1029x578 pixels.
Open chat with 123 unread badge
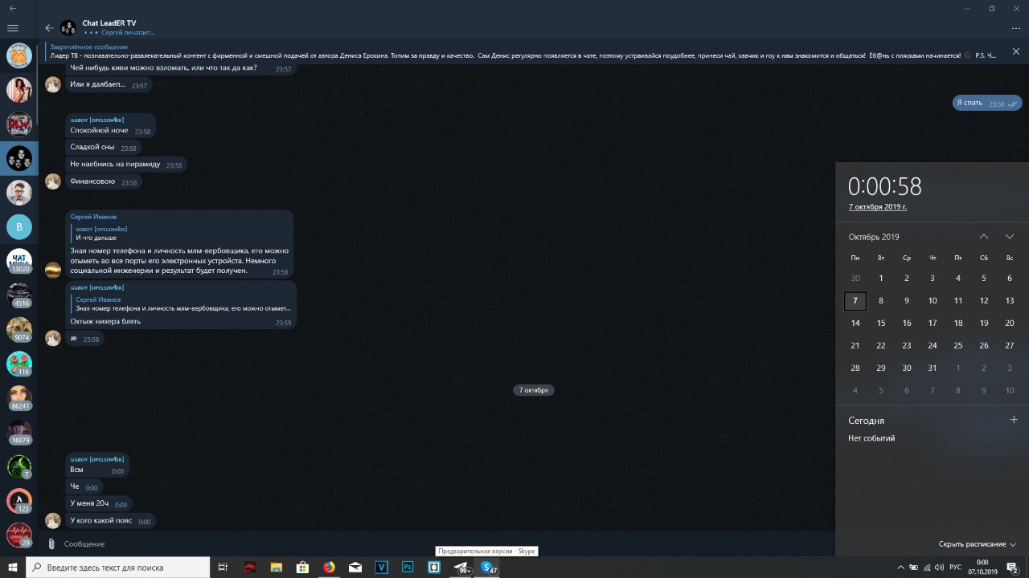coord(19,502)
